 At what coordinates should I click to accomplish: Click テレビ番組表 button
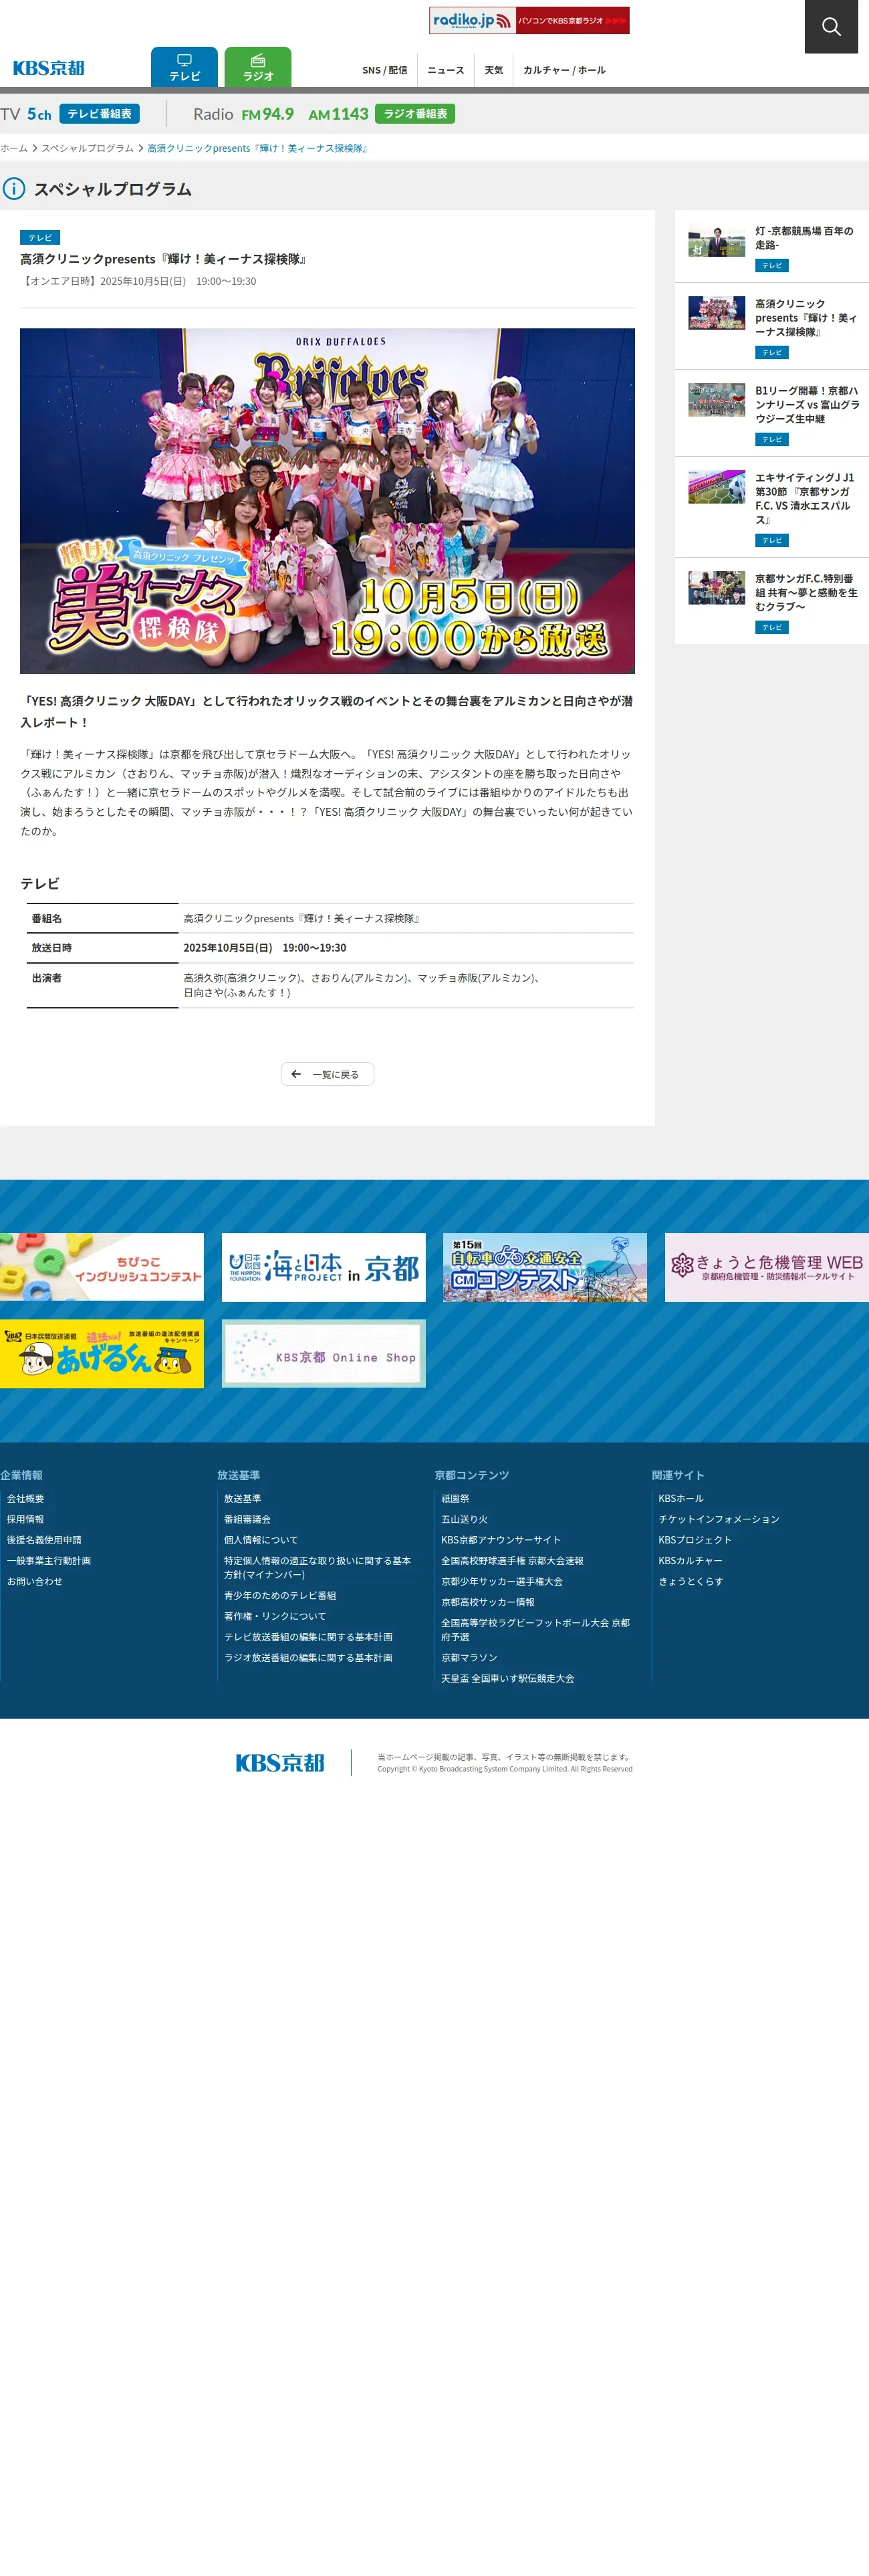point(99,114)
